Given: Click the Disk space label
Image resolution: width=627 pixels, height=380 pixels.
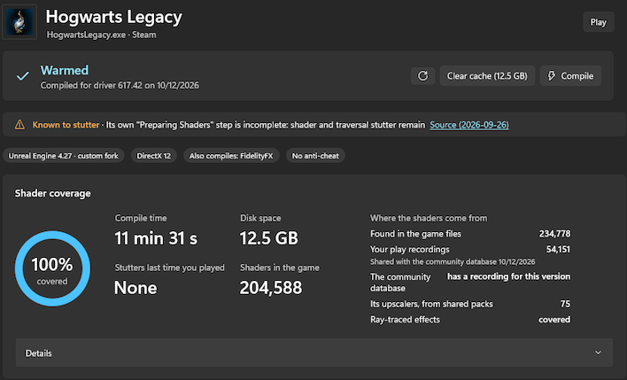Looking at the screenshot, I should coord(260,218).
